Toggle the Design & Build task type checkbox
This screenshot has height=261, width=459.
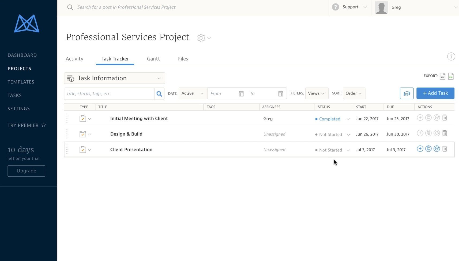pyautogui.click(x=82, y=134)
